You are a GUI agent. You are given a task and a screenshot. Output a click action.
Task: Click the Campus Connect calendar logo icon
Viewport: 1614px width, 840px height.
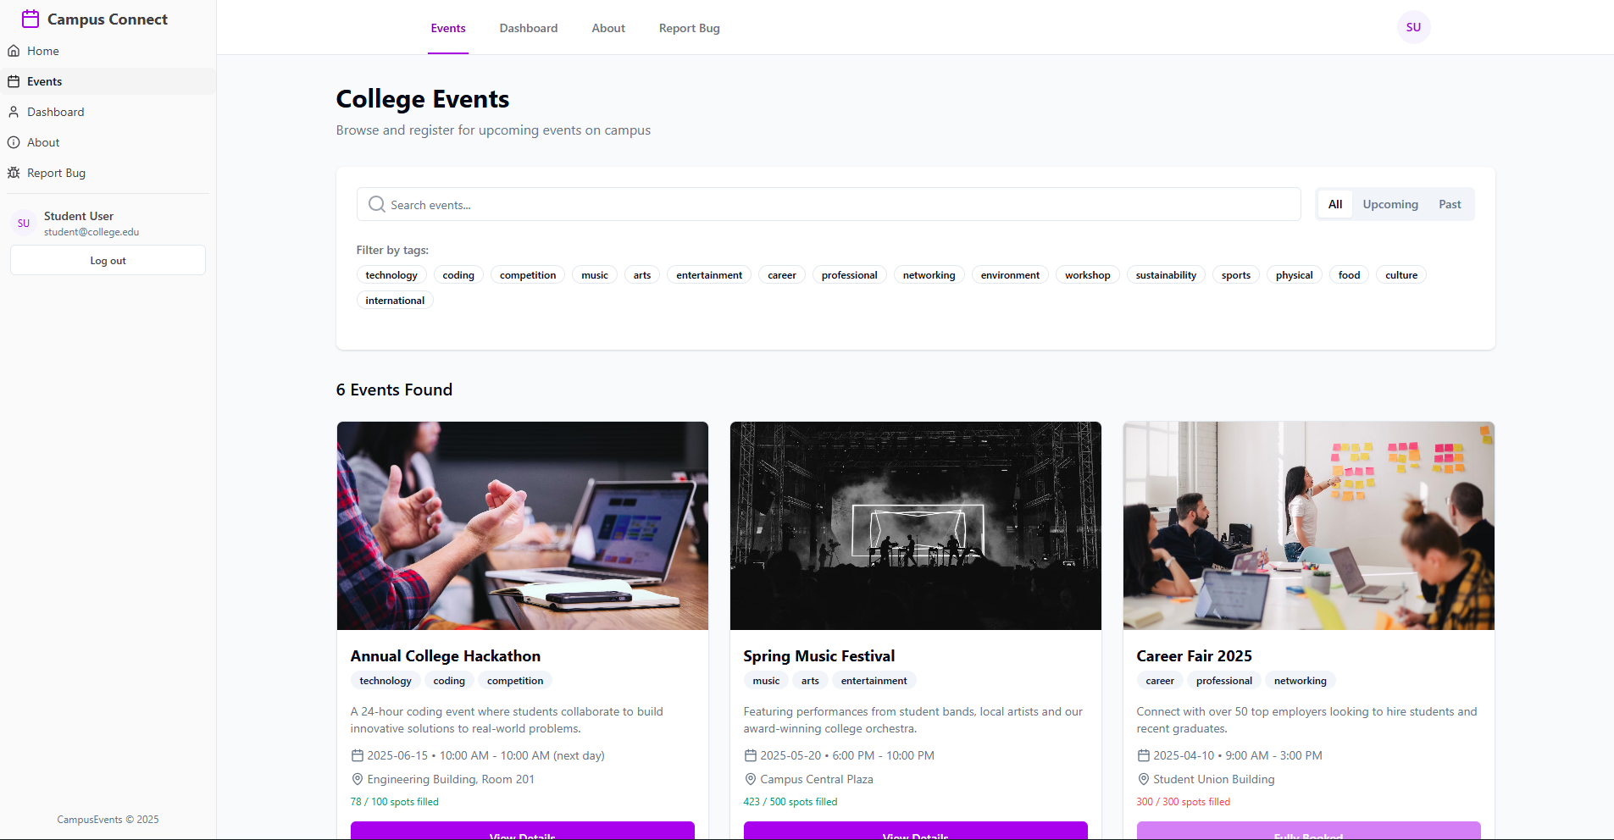click(31, 19)
